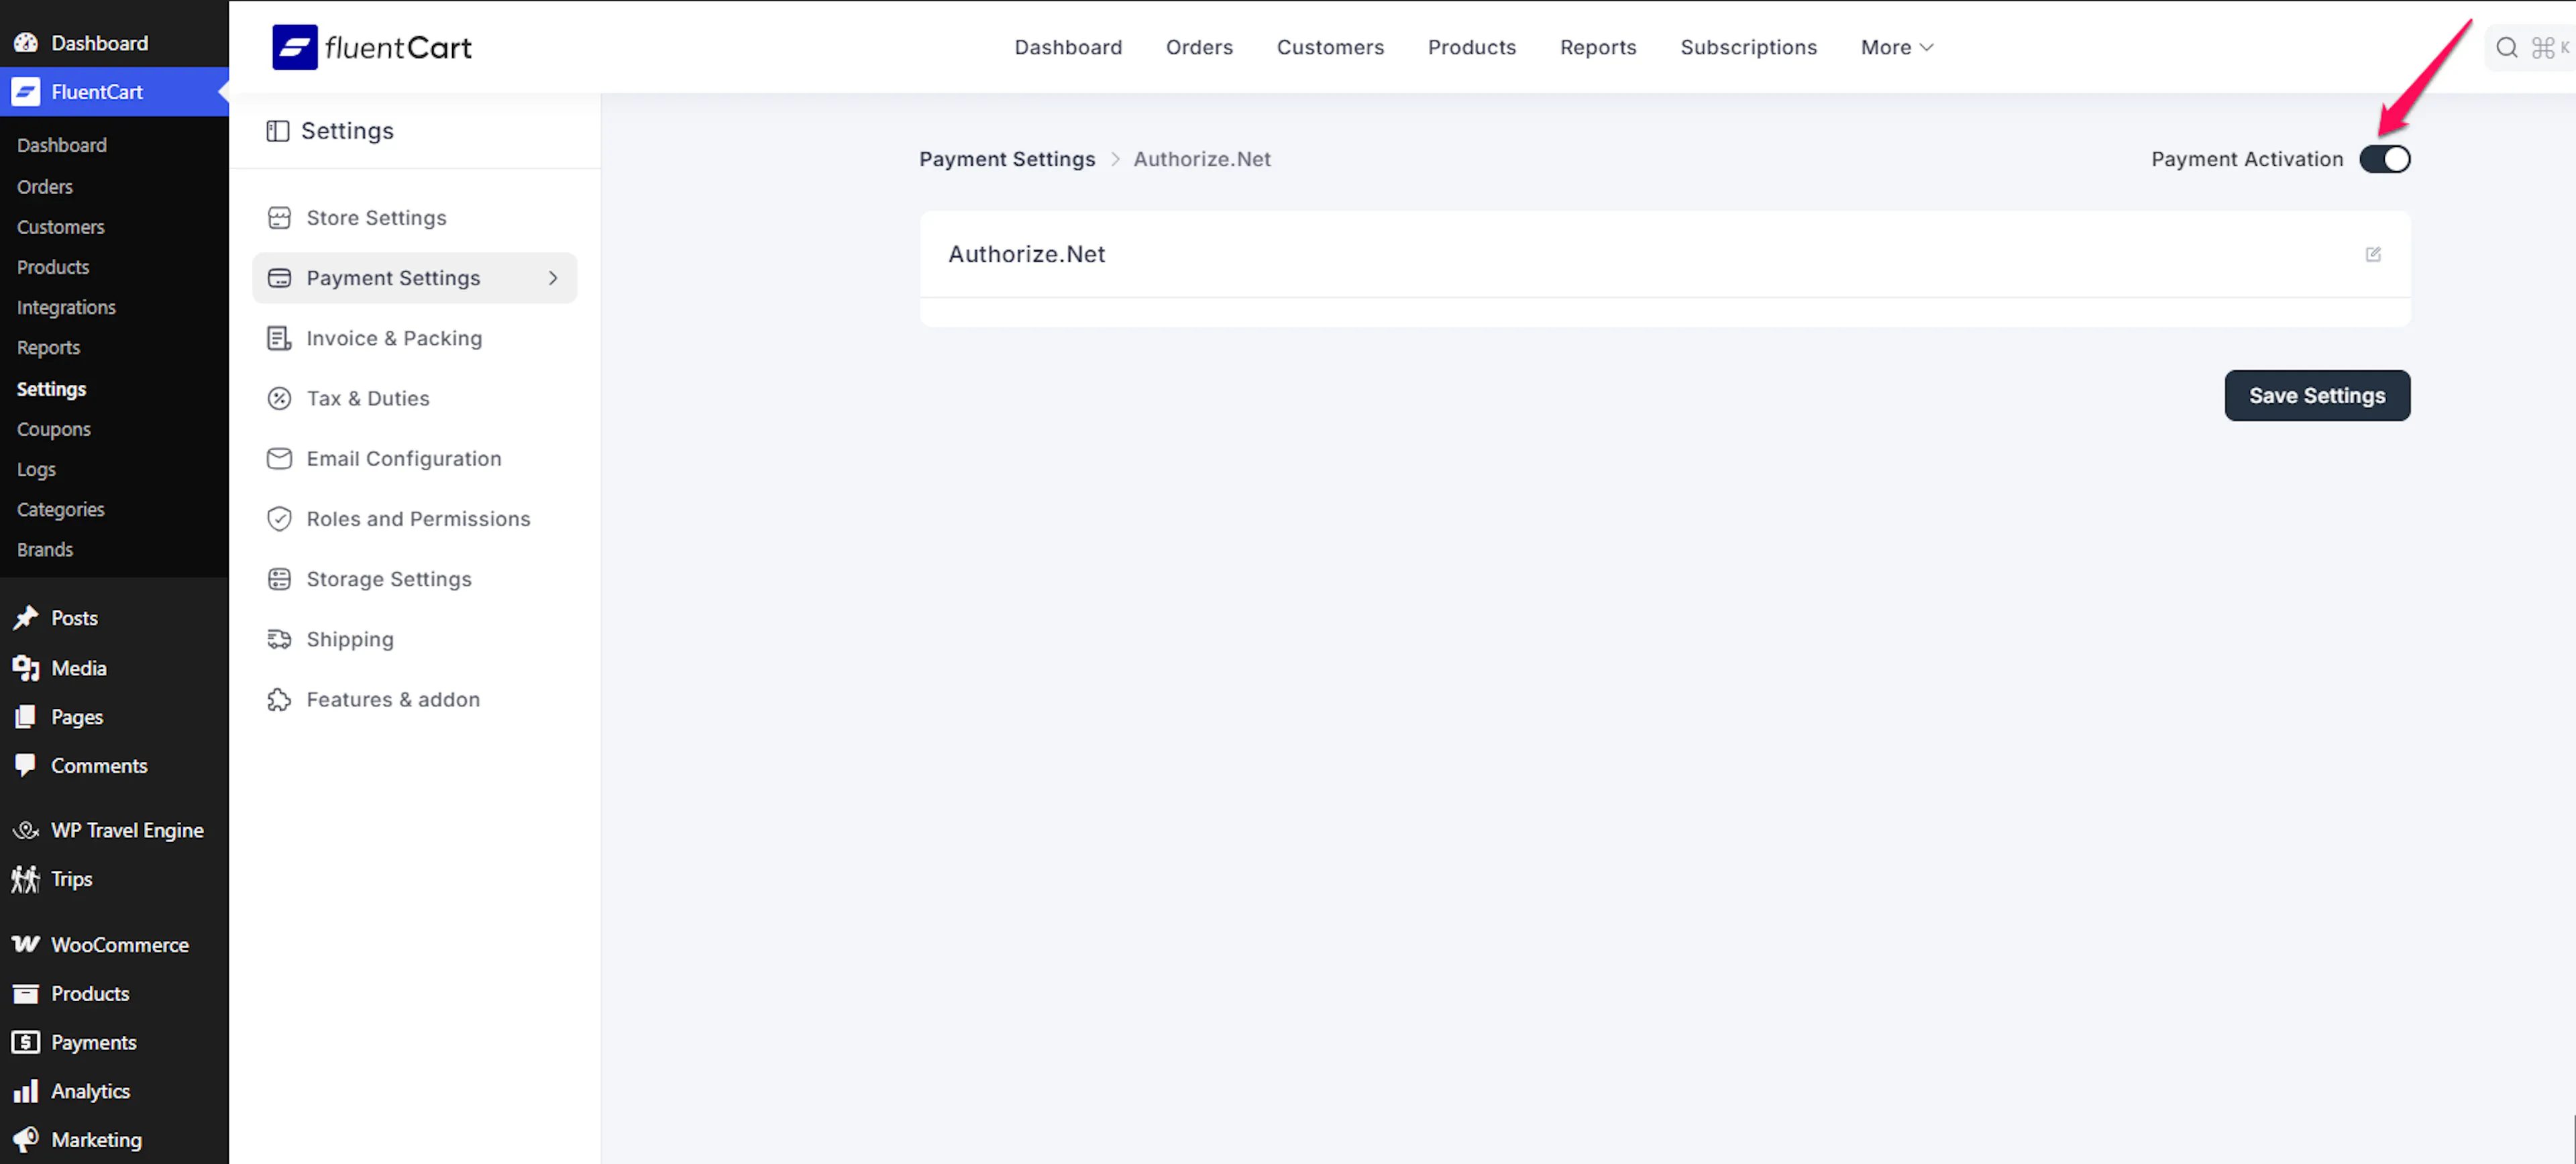The width and height of the screenshot is (2576, 1164).
Task: Click the Roles and Permissions shield icon
Action: pyautogui.click(x=279, y=518)
